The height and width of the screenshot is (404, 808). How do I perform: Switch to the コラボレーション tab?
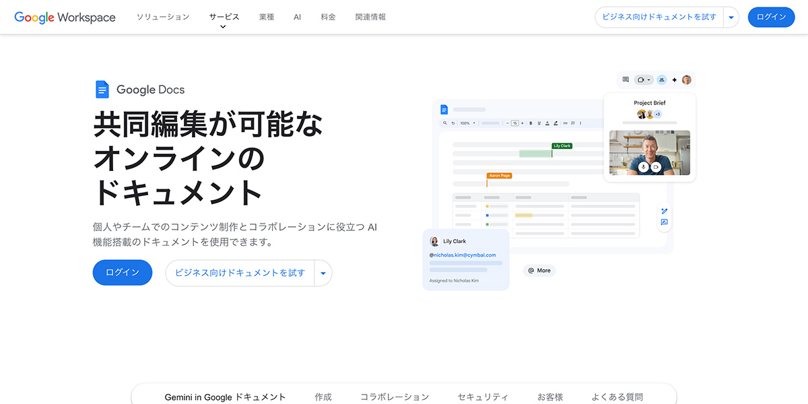tap(395, 397)
